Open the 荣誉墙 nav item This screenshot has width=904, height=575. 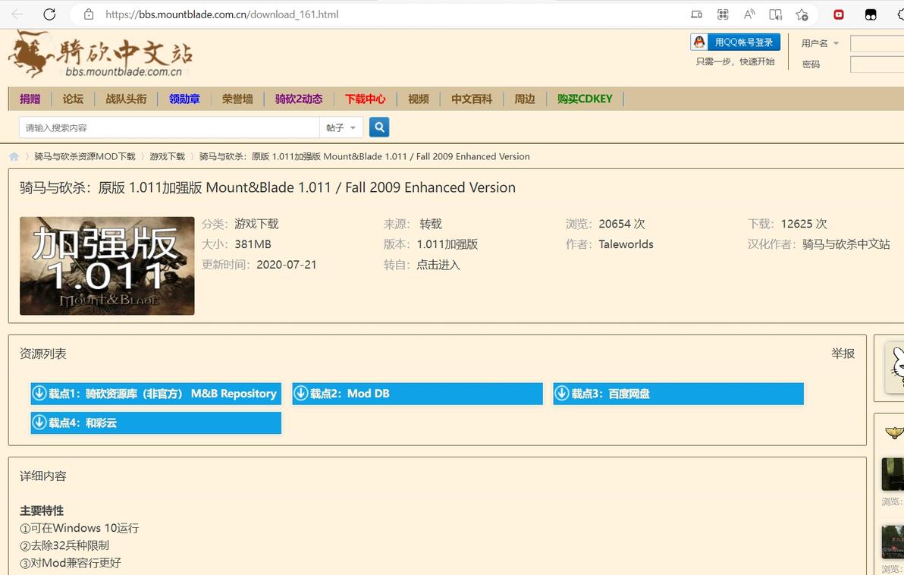[x=237, y=99]
